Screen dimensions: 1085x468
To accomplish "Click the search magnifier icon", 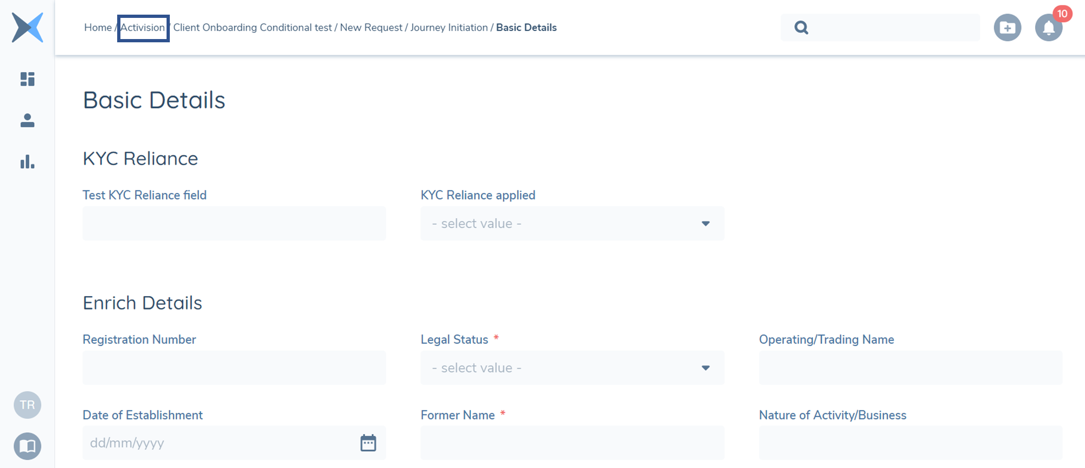I will (x=801, y=28).
